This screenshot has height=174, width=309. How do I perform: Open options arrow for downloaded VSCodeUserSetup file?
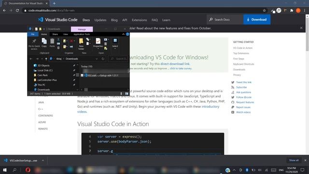coord(43,160)
